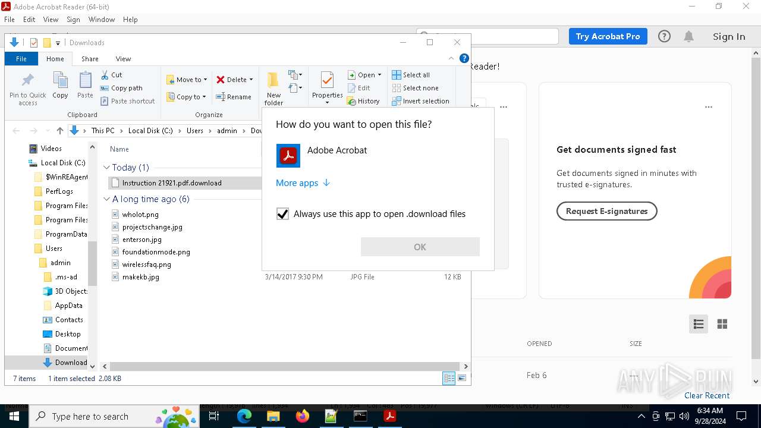This screenshot has height=428, width=761.
Task: Open Acrobat Edit menu
Action: click(x=29, y=20)
